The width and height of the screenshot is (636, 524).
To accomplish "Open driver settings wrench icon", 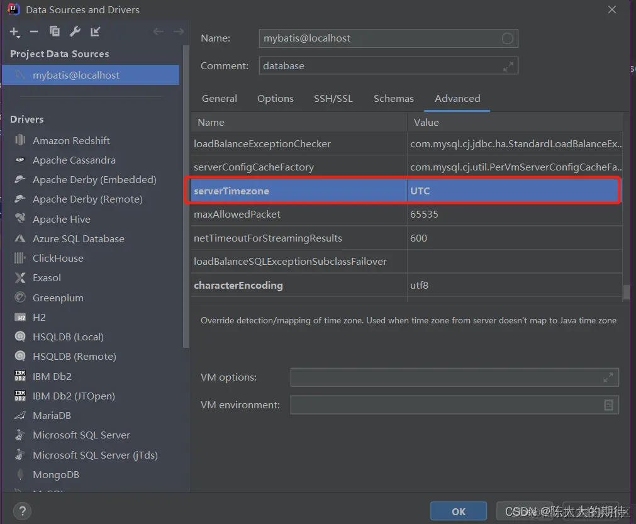I will tap(75, 31).
